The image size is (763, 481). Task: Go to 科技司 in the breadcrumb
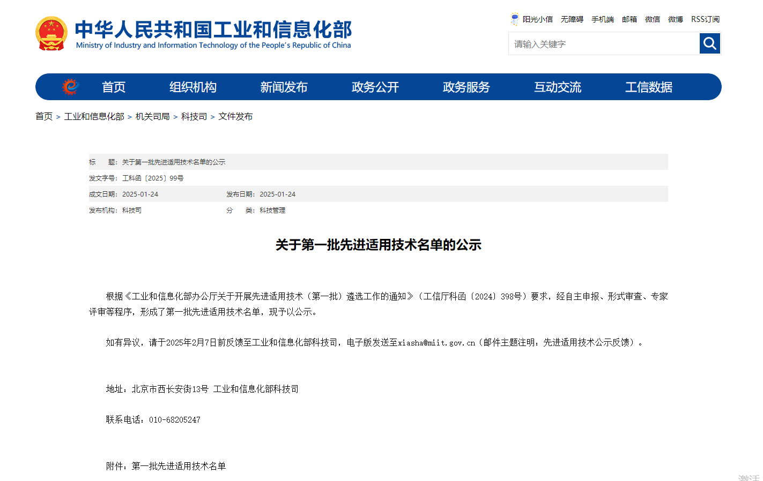(194, 117)
